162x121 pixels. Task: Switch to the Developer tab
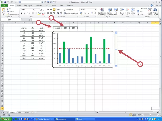(70, 5)
